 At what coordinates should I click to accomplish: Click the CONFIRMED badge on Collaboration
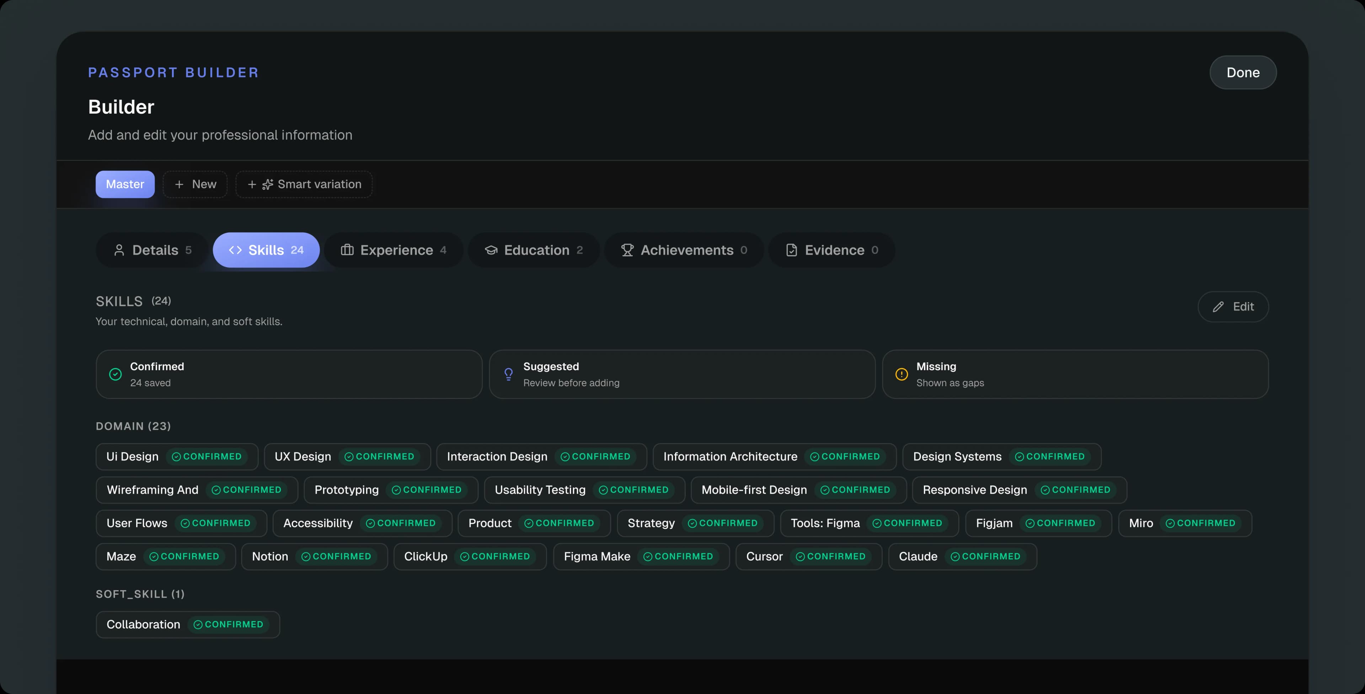(228, 625)
